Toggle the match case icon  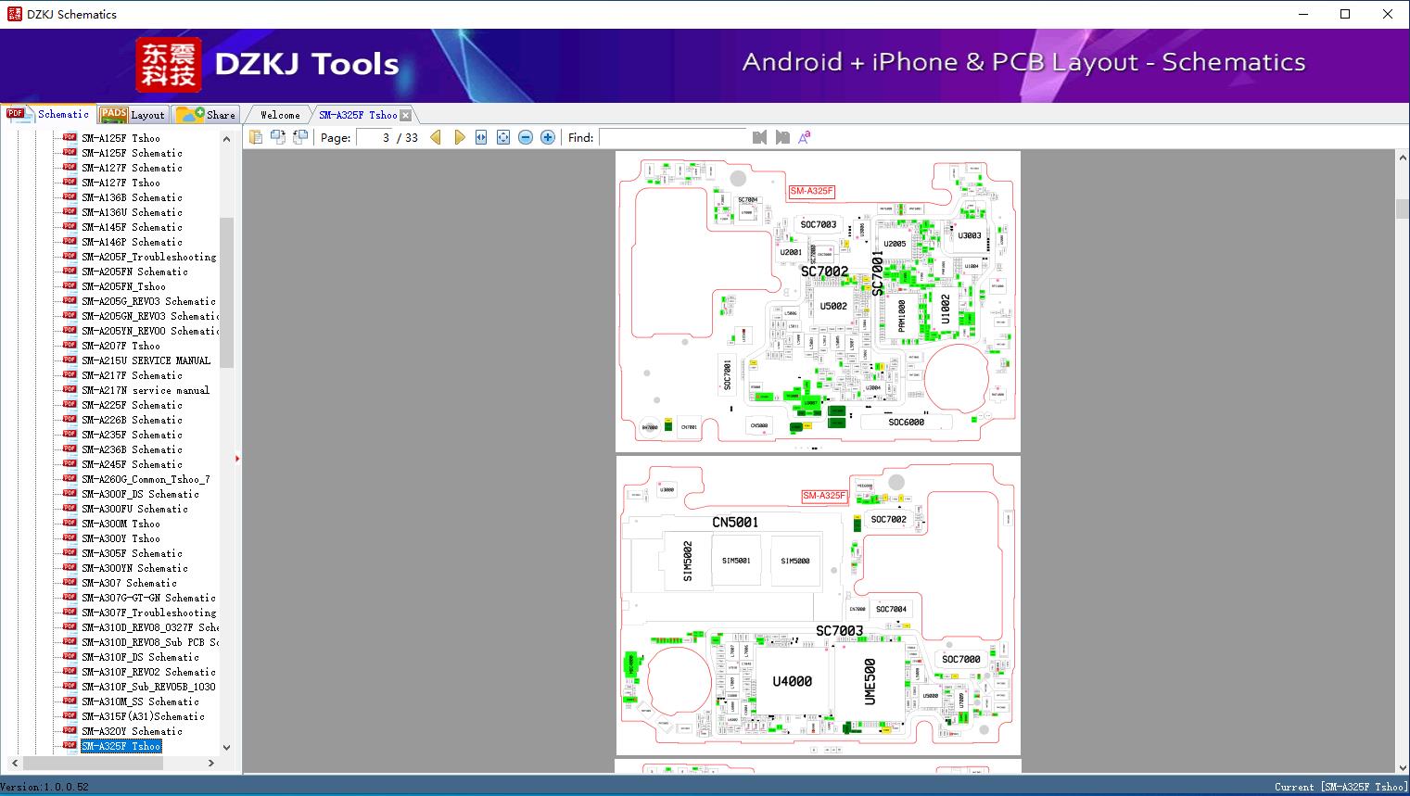click(x=805, y=137)
